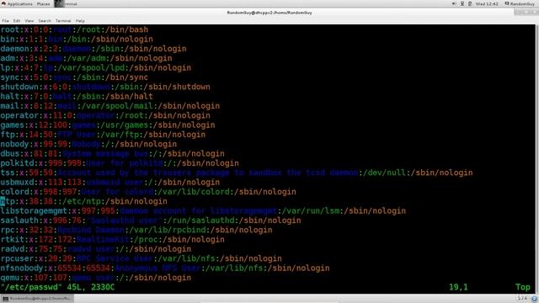The width and height of the screenshot is (539, 303).
Task: Click the ftp:x:14:50 line
Action: pyautogui.click(x=103, y=135)
